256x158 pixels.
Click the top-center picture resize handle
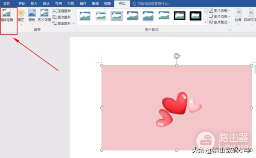(x=176, y=65)
